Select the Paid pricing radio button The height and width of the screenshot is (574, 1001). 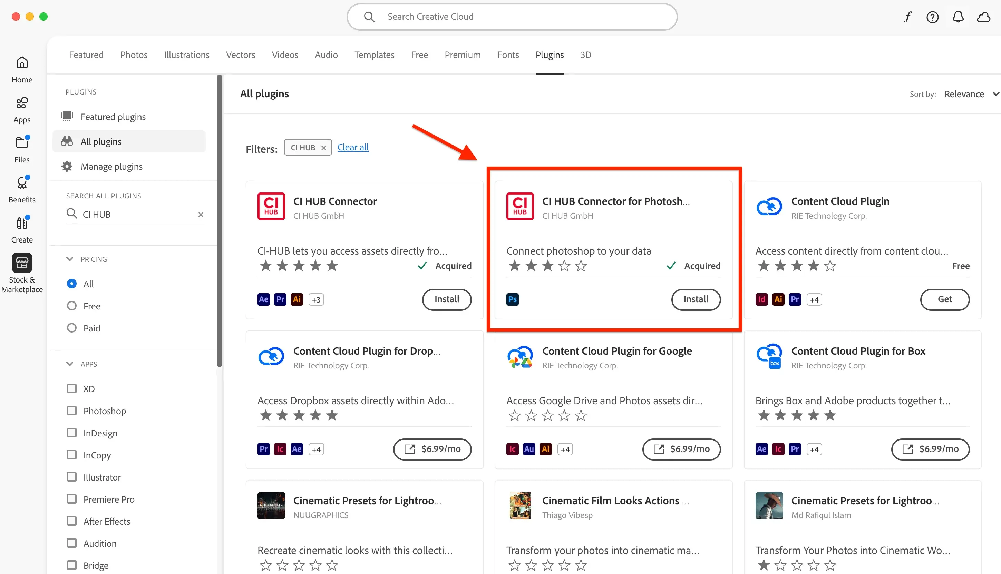pos(72,328)
